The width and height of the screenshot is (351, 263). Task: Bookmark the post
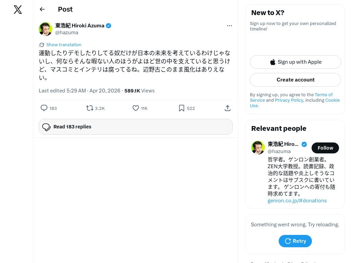182,108
